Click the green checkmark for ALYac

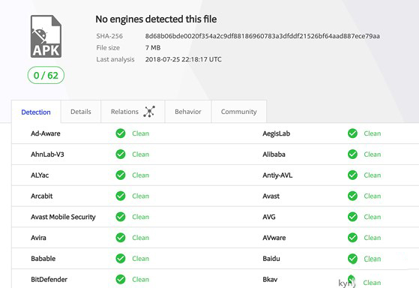121,175
